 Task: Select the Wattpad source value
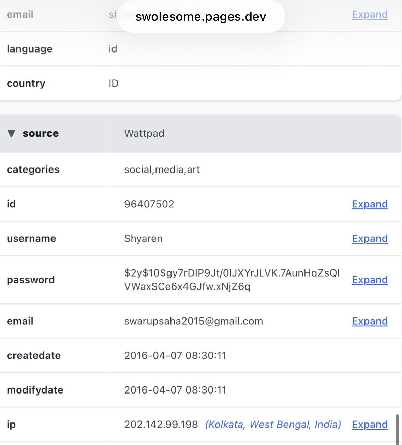(144, 133)
